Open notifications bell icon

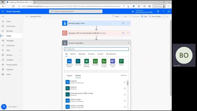point(133,11)
